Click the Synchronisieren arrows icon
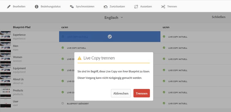The height and width of the screenshot is (112, 231). click(72, 7)
